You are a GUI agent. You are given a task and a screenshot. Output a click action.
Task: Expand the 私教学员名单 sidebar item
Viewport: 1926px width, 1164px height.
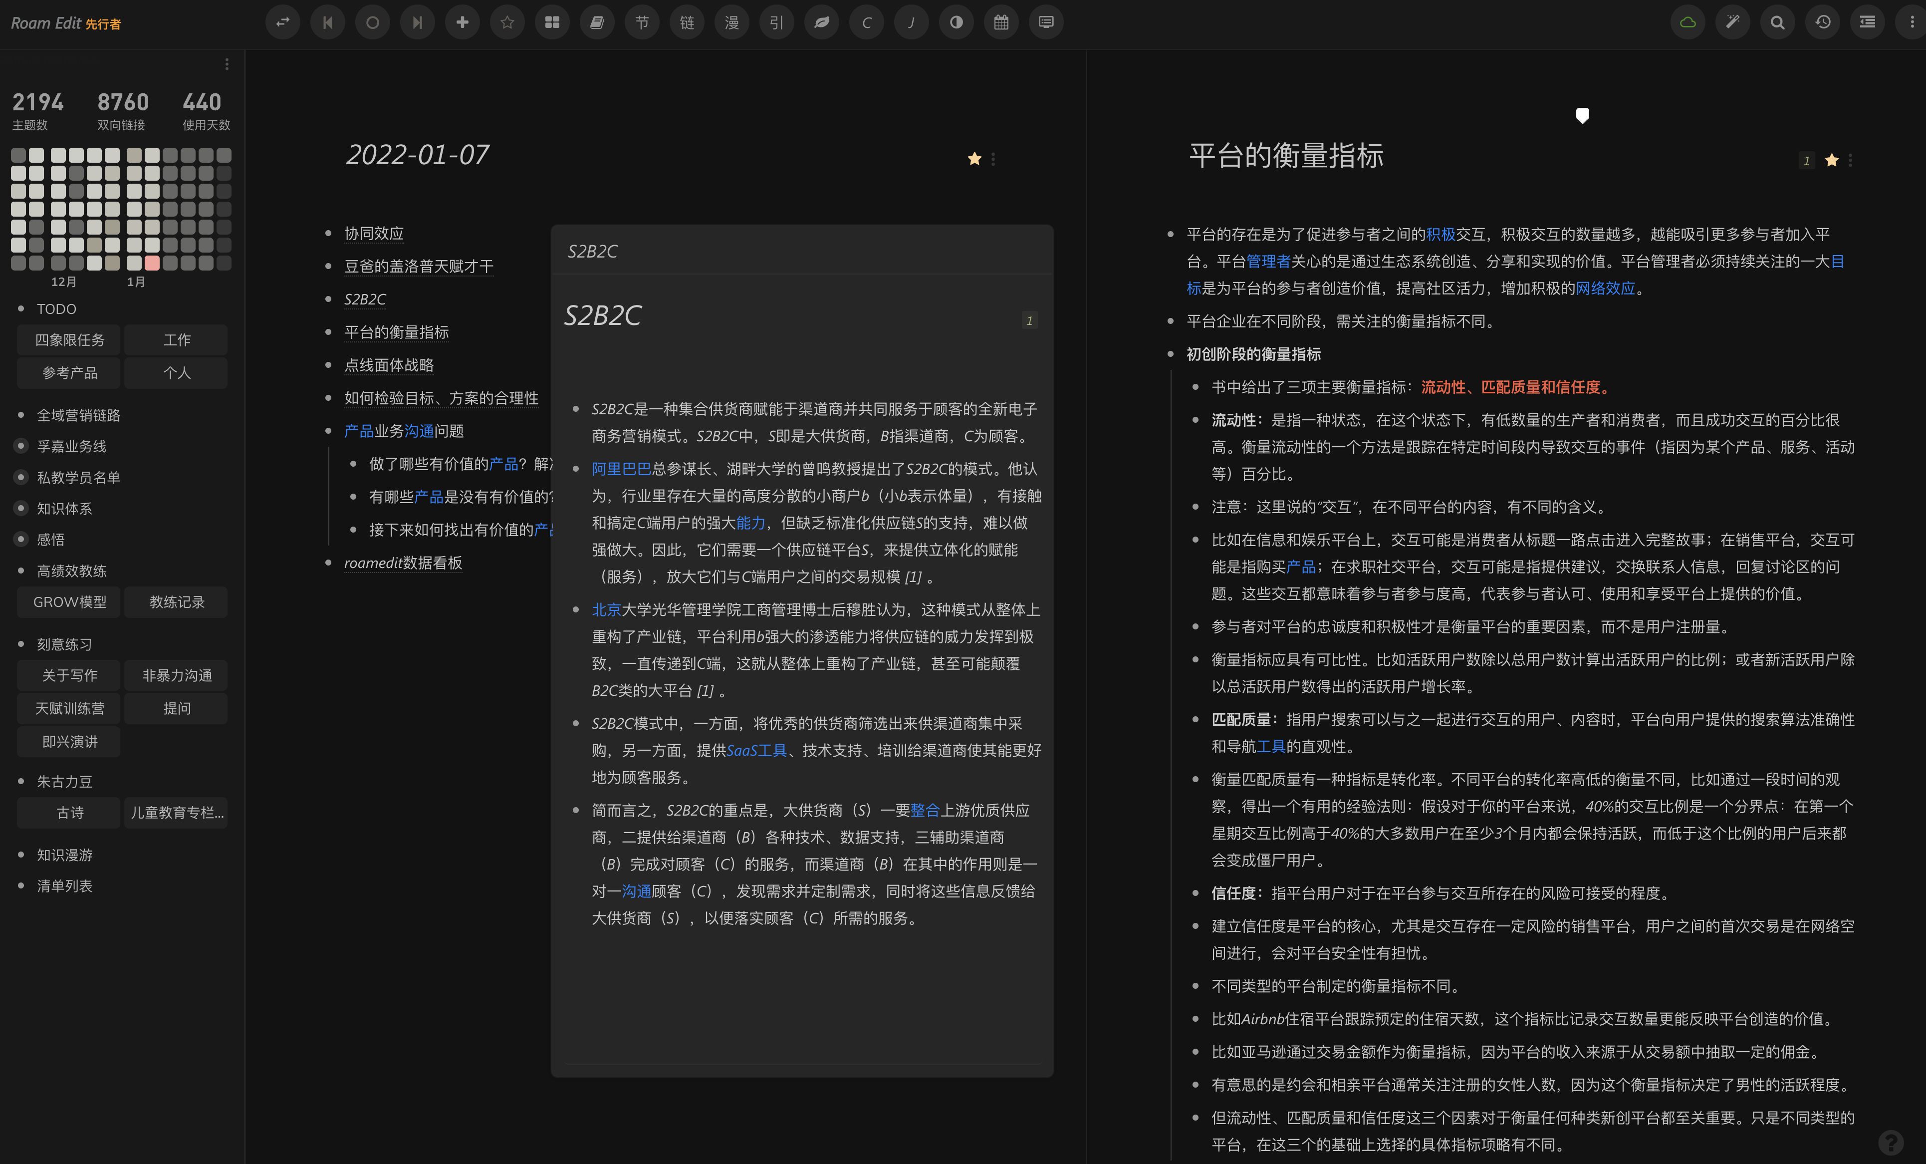pyautogui.click(x=21, y=477)
